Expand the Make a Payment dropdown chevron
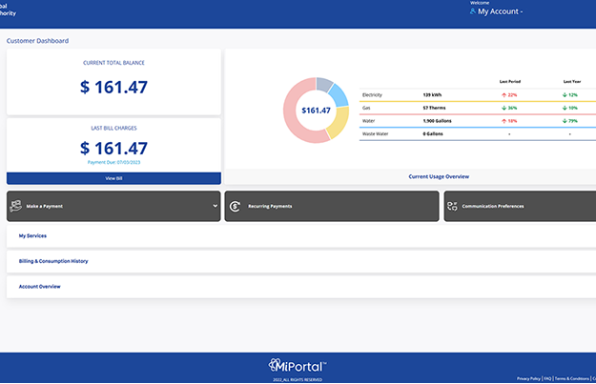596x384 pixels. click(x=216, y=206)
